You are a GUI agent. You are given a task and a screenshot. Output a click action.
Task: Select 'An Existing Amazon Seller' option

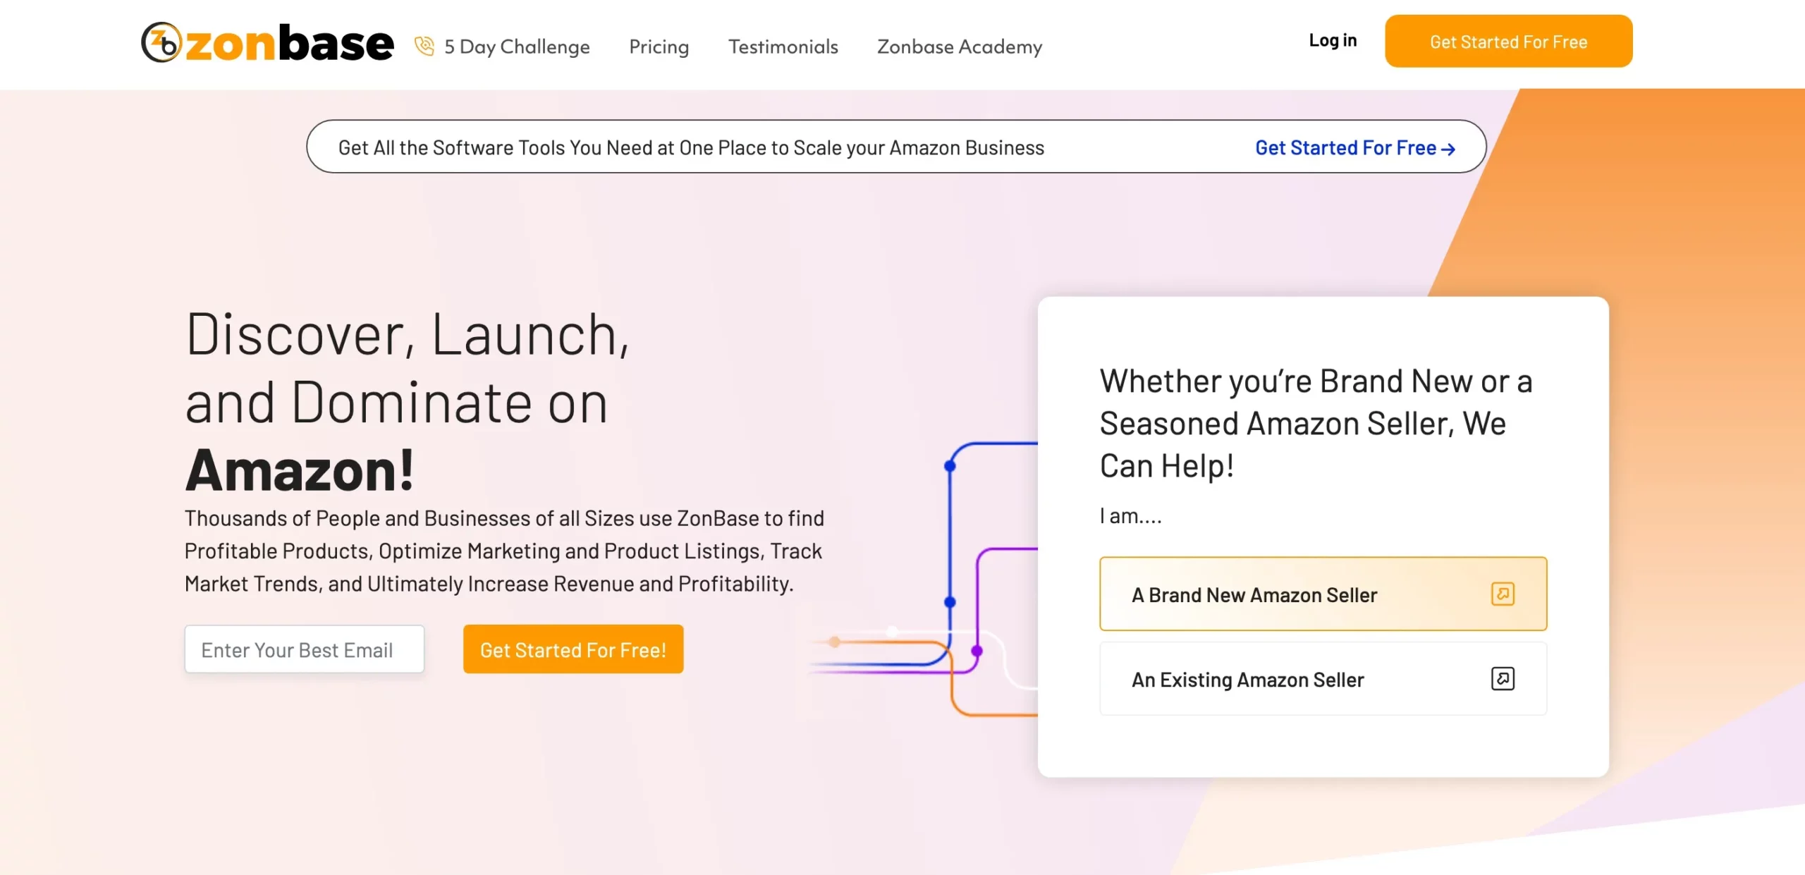pyautogui.click(x=1323, y=679)
